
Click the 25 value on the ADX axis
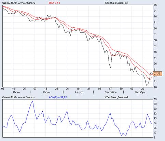(x=155, y=128)
